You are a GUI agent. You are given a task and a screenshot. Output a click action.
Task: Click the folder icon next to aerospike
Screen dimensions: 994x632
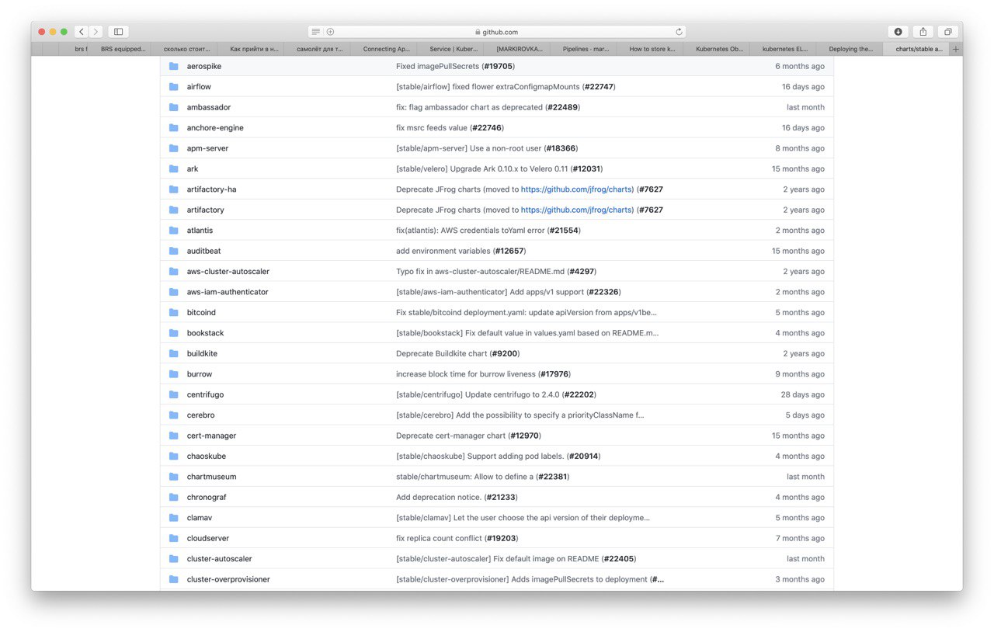coord(173,66)
